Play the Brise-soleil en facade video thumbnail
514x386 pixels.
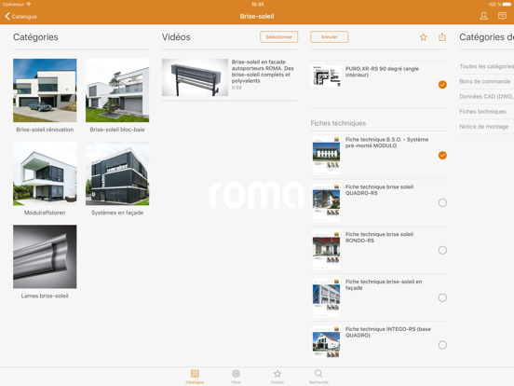click(195, 77)
